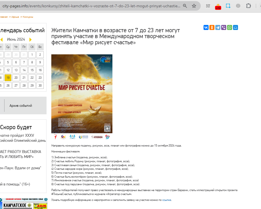Open the festival poster image

[x=82, y=94]
